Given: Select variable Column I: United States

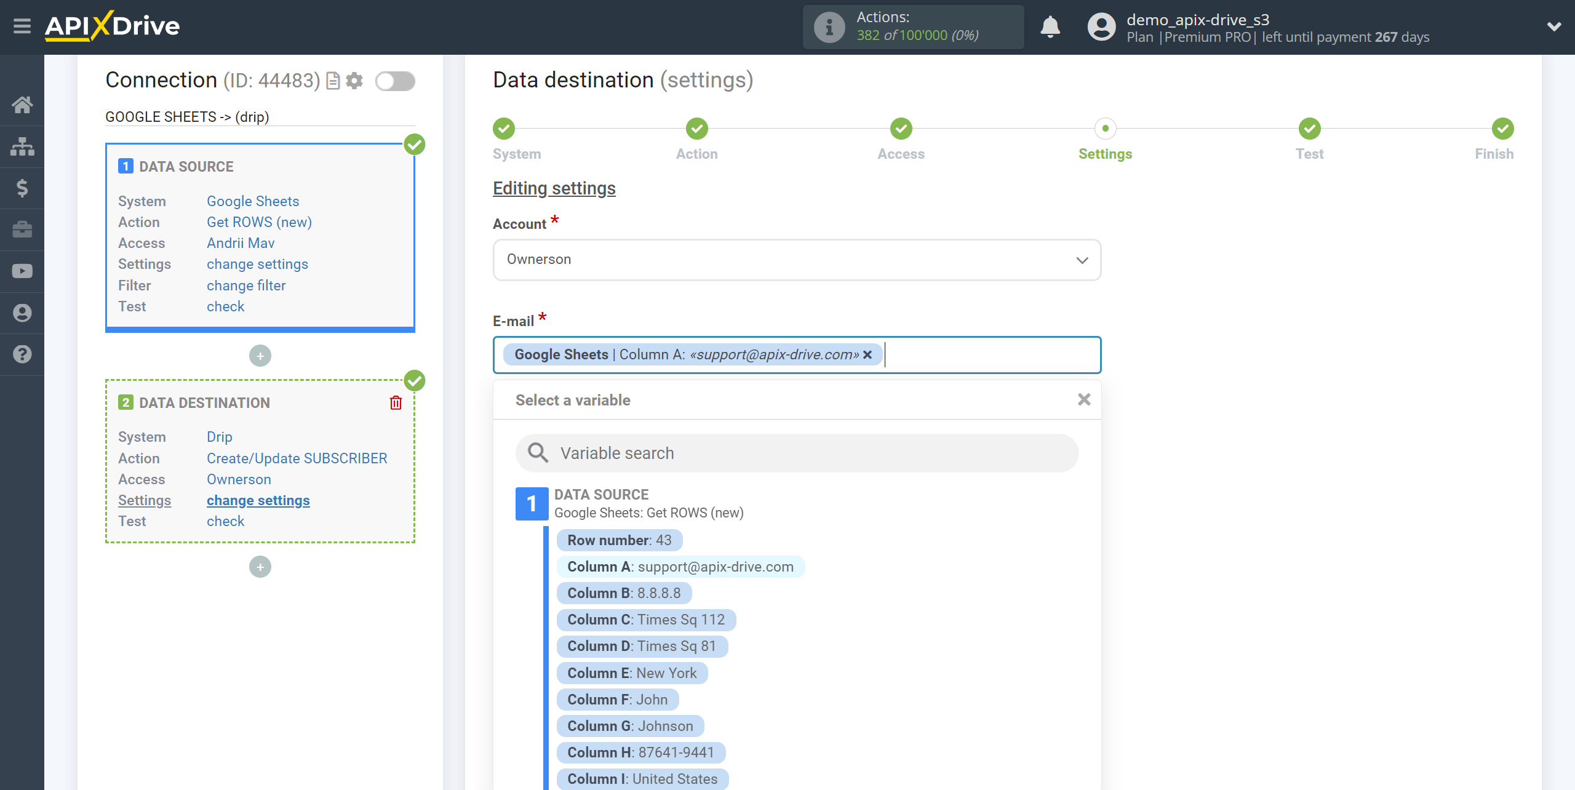Looking at the screenshot, I should pos(642,779).
